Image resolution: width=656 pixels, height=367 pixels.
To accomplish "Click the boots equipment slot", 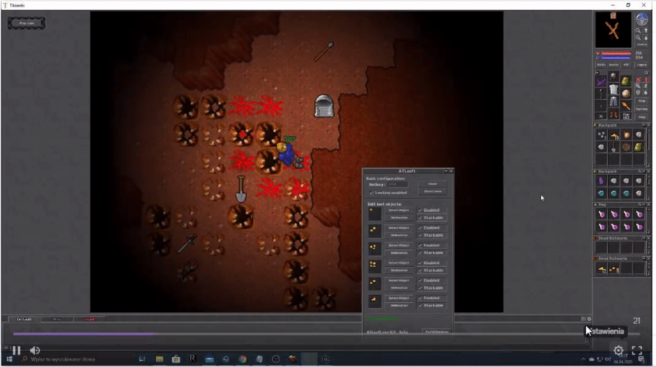I will pyautogui.click(x=613, y=114).
